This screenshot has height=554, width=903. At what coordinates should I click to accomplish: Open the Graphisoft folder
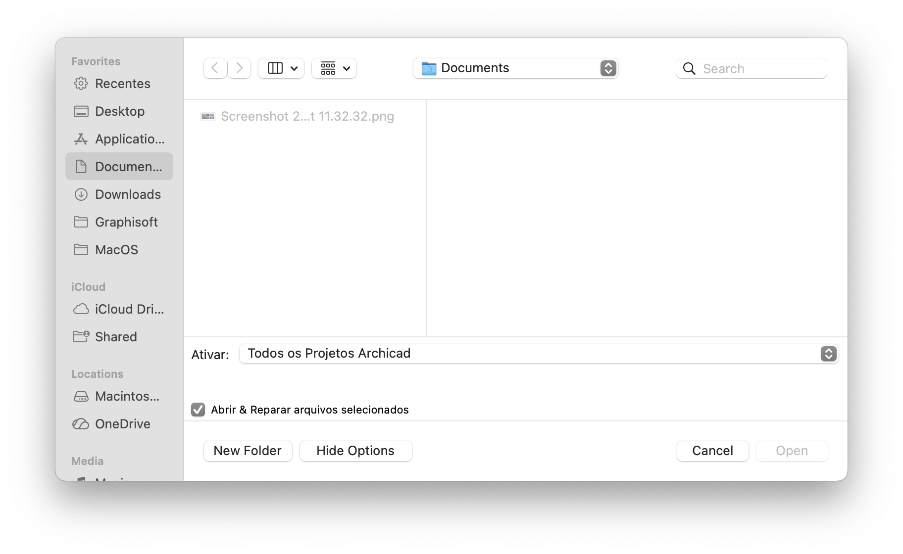tap(119, 222)
